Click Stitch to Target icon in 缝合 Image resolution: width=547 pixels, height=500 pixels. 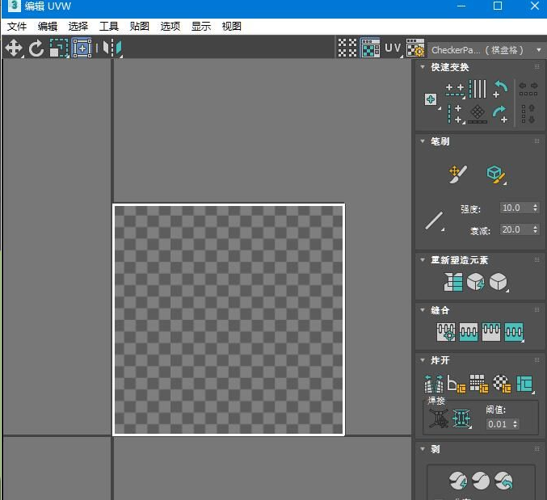click(446, 332)
